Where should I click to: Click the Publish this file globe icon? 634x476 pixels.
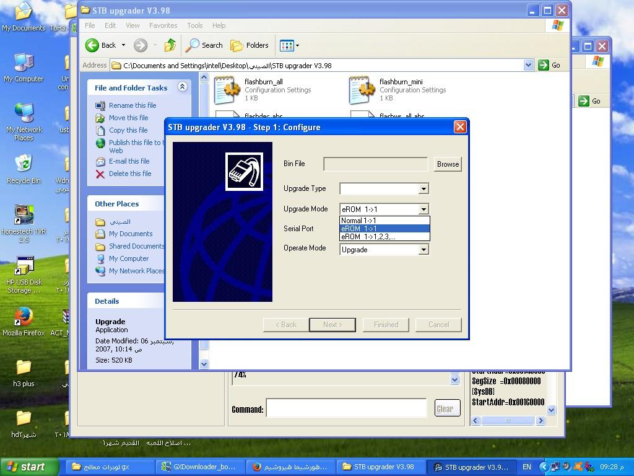tap(100, 143)
